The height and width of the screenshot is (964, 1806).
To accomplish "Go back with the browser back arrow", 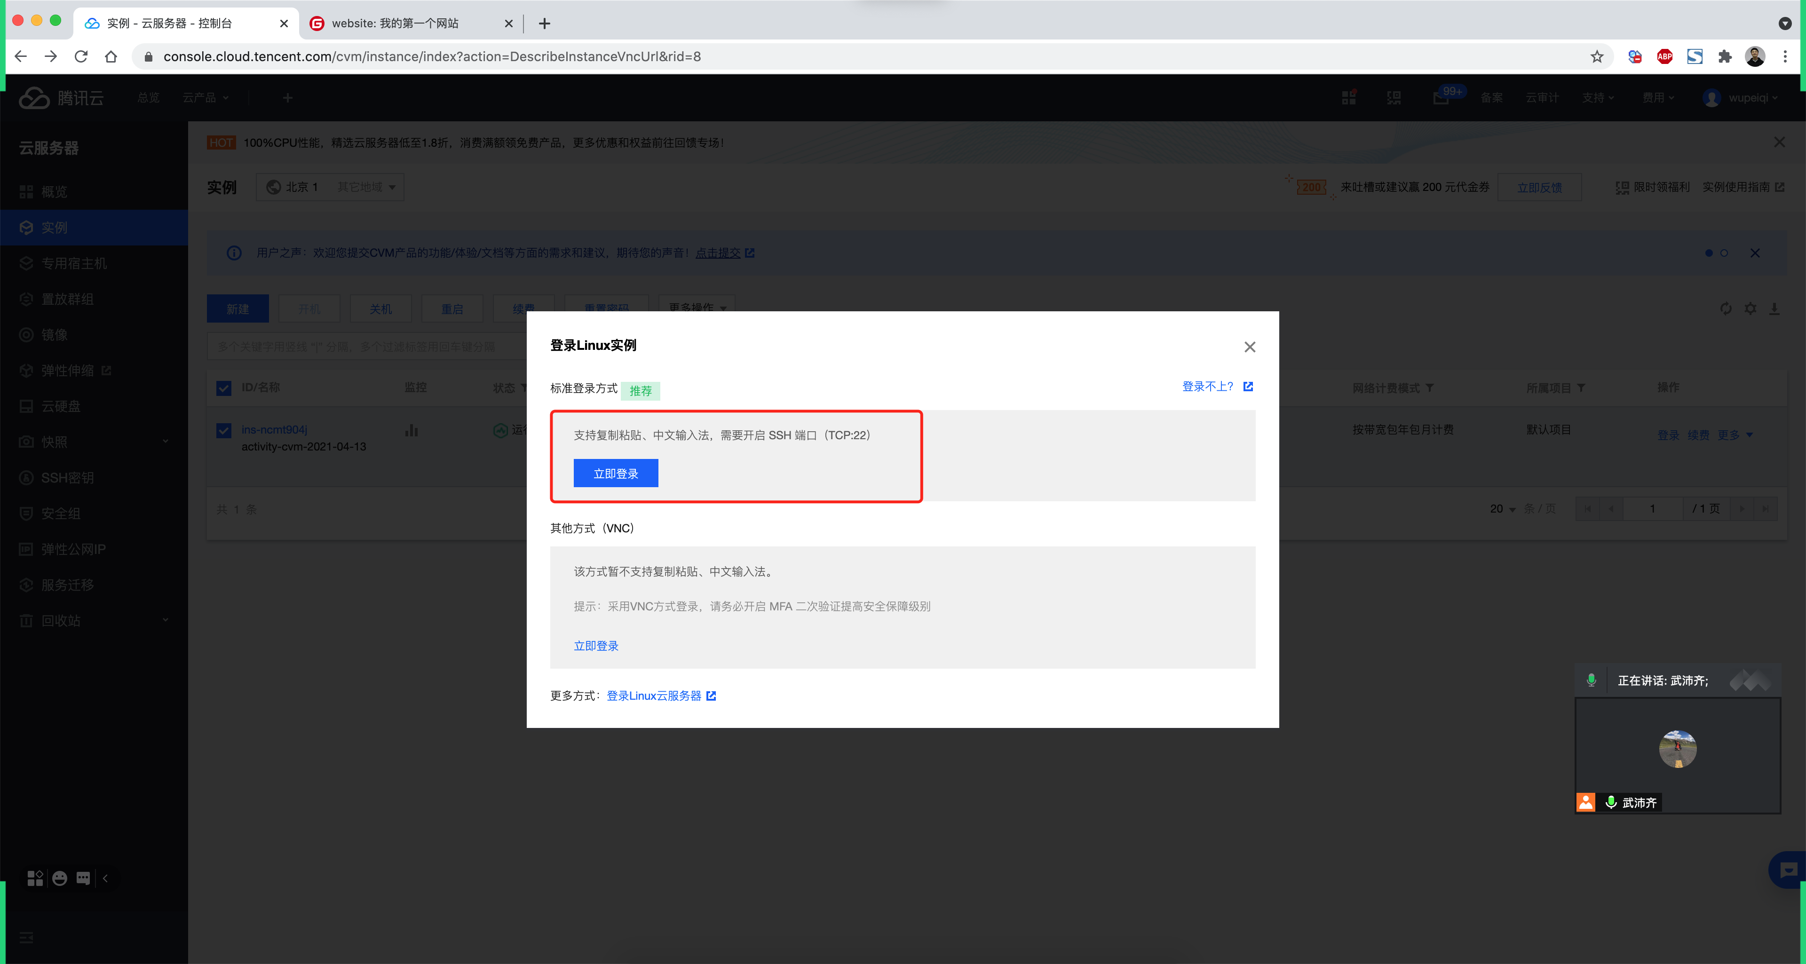I will coord(21,57).
